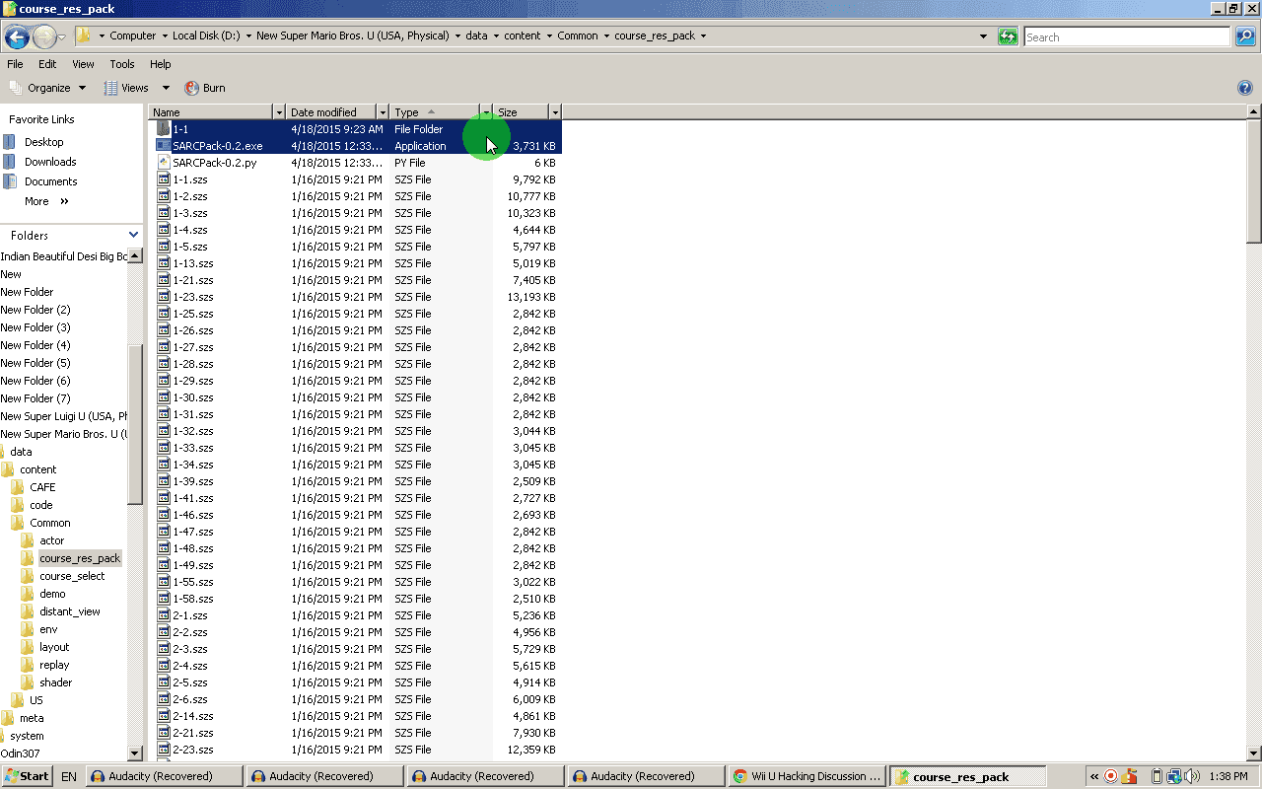
Task: Select meta folder in tree
Action: click(32, 718)
